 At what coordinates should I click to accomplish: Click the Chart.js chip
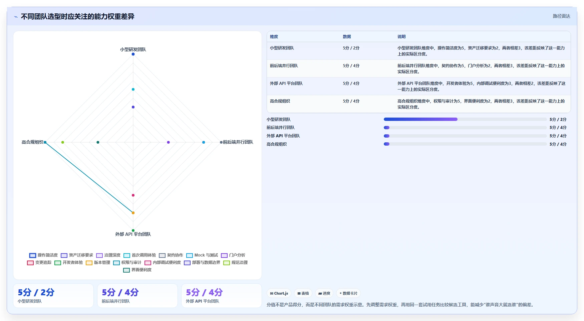[279, 293]
